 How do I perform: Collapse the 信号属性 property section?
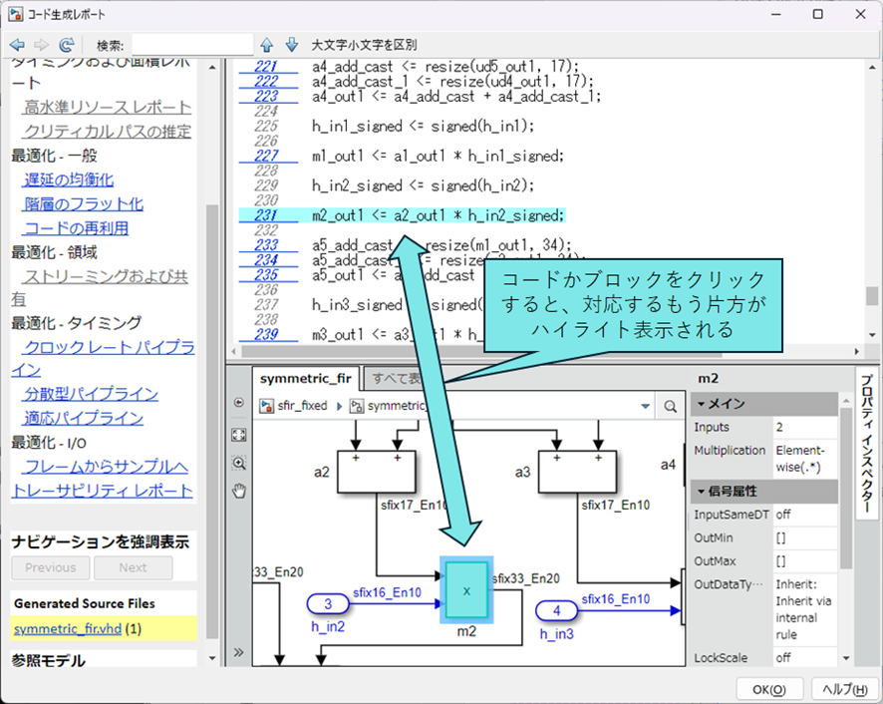[701, 491]
